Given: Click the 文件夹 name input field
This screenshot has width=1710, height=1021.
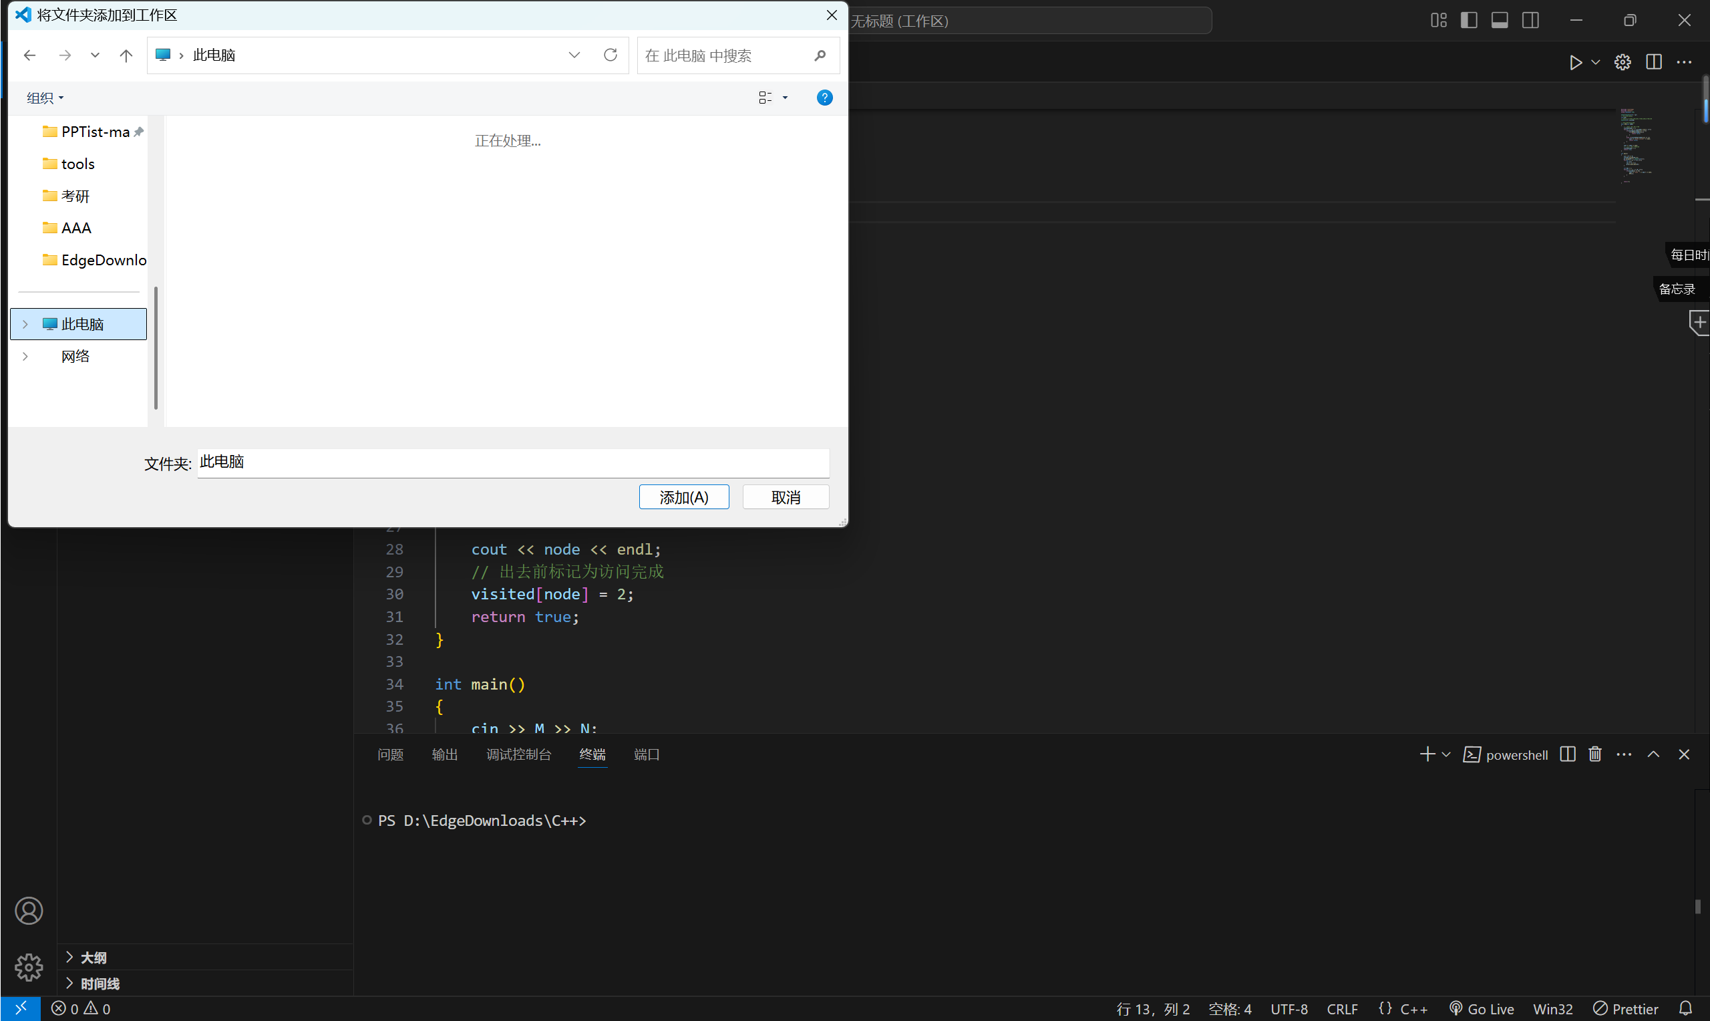Looking at the screenshot, I should pyautogui.click(x=512, y=462).
